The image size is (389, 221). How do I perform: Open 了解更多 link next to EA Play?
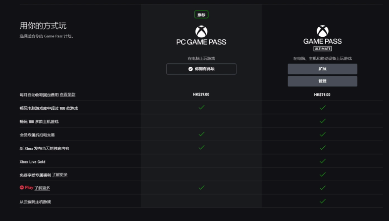click(42, 188)
